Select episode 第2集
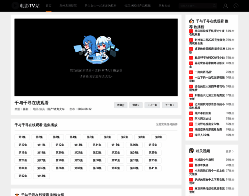The height and width of the screenshot is (196, 249). 39,137
